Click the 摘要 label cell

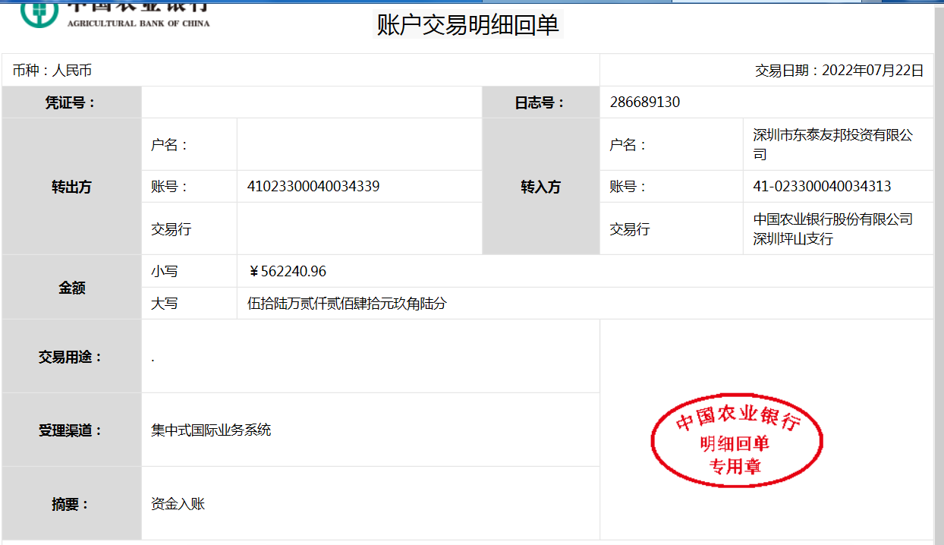71,504
